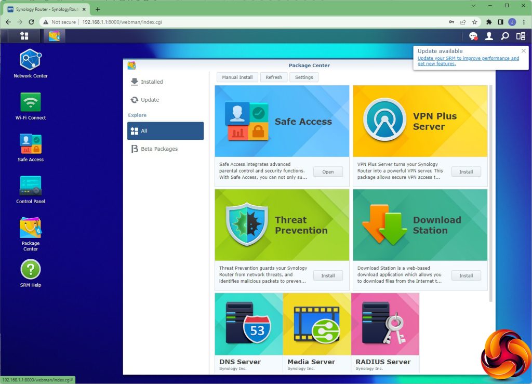532x384 pixels.
Task: Close the Update available notification
Action: (524, 50)
